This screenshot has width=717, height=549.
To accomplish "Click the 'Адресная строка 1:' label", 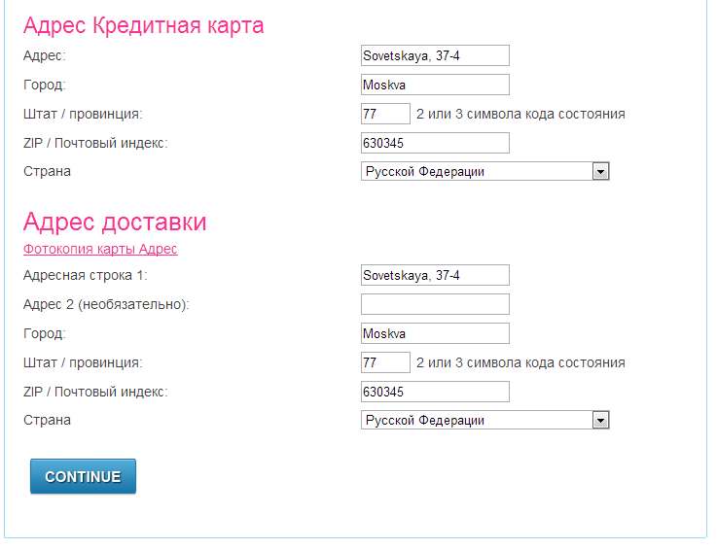I will 86,275.
